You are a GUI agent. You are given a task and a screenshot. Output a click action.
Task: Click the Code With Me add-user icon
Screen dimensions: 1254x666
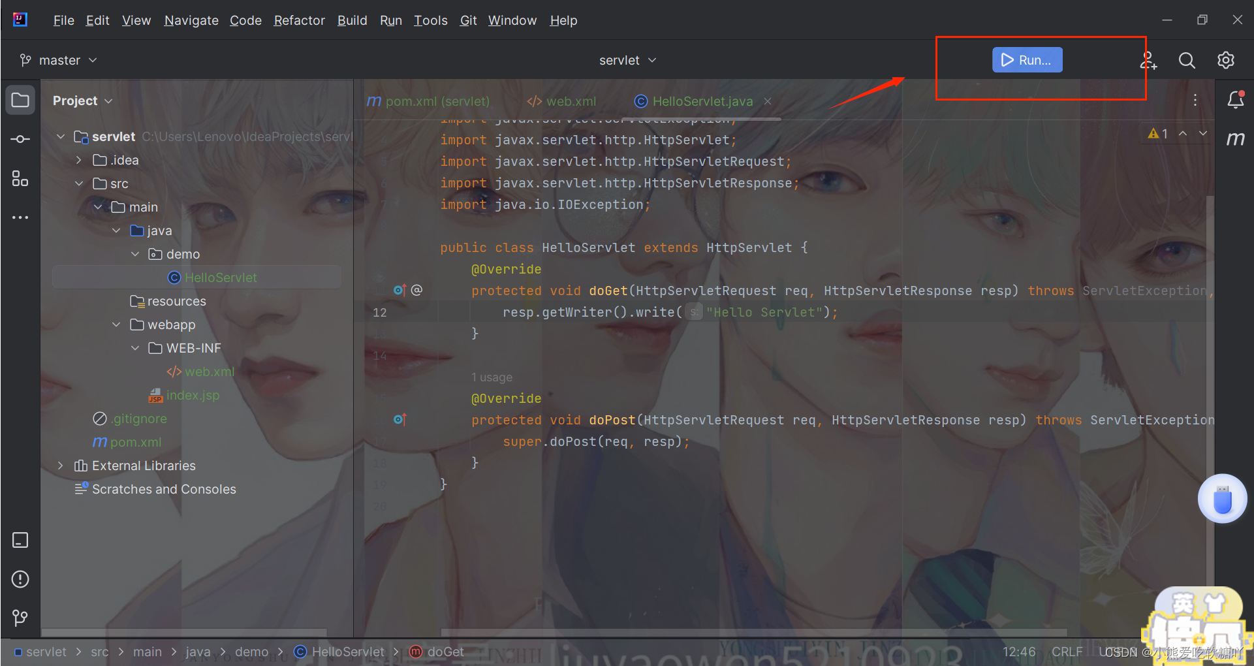[x=1148, y=60]
